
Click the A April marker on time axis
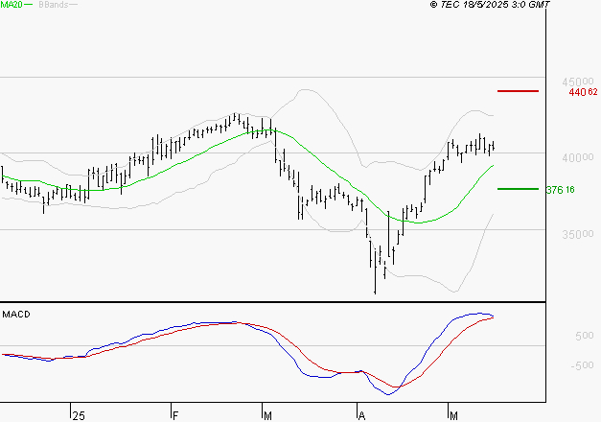pos(361,416)
